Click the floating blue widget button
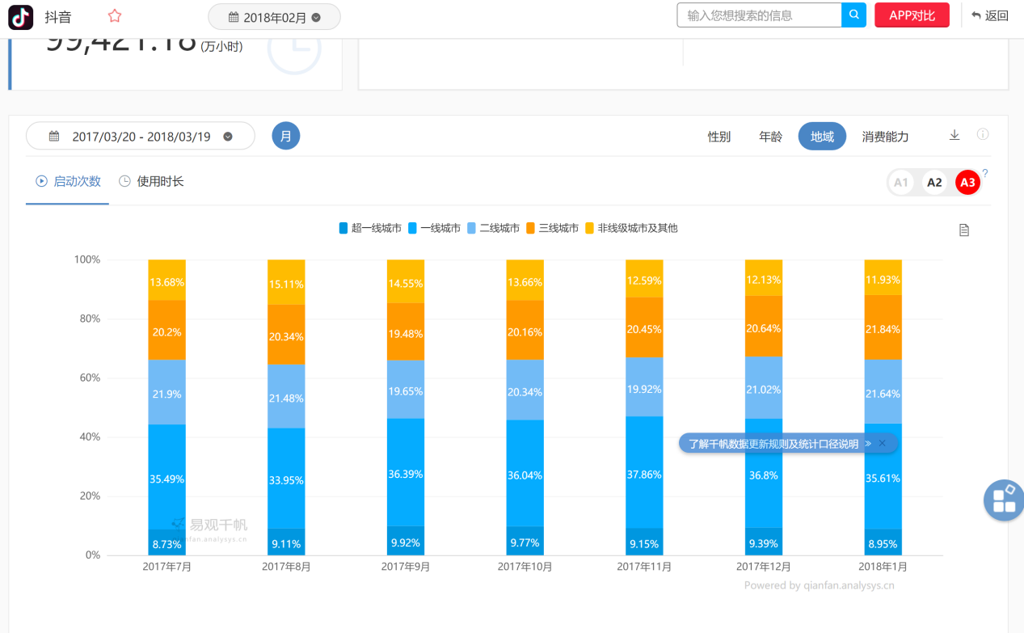Viewport: 1024px width, 633px height. click(x=1003, y=500)
